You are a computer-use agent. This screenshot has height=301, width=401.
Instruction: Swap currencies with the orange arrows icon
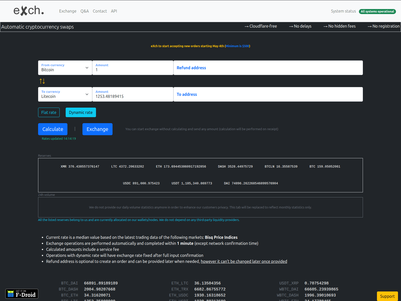[42, 81]
